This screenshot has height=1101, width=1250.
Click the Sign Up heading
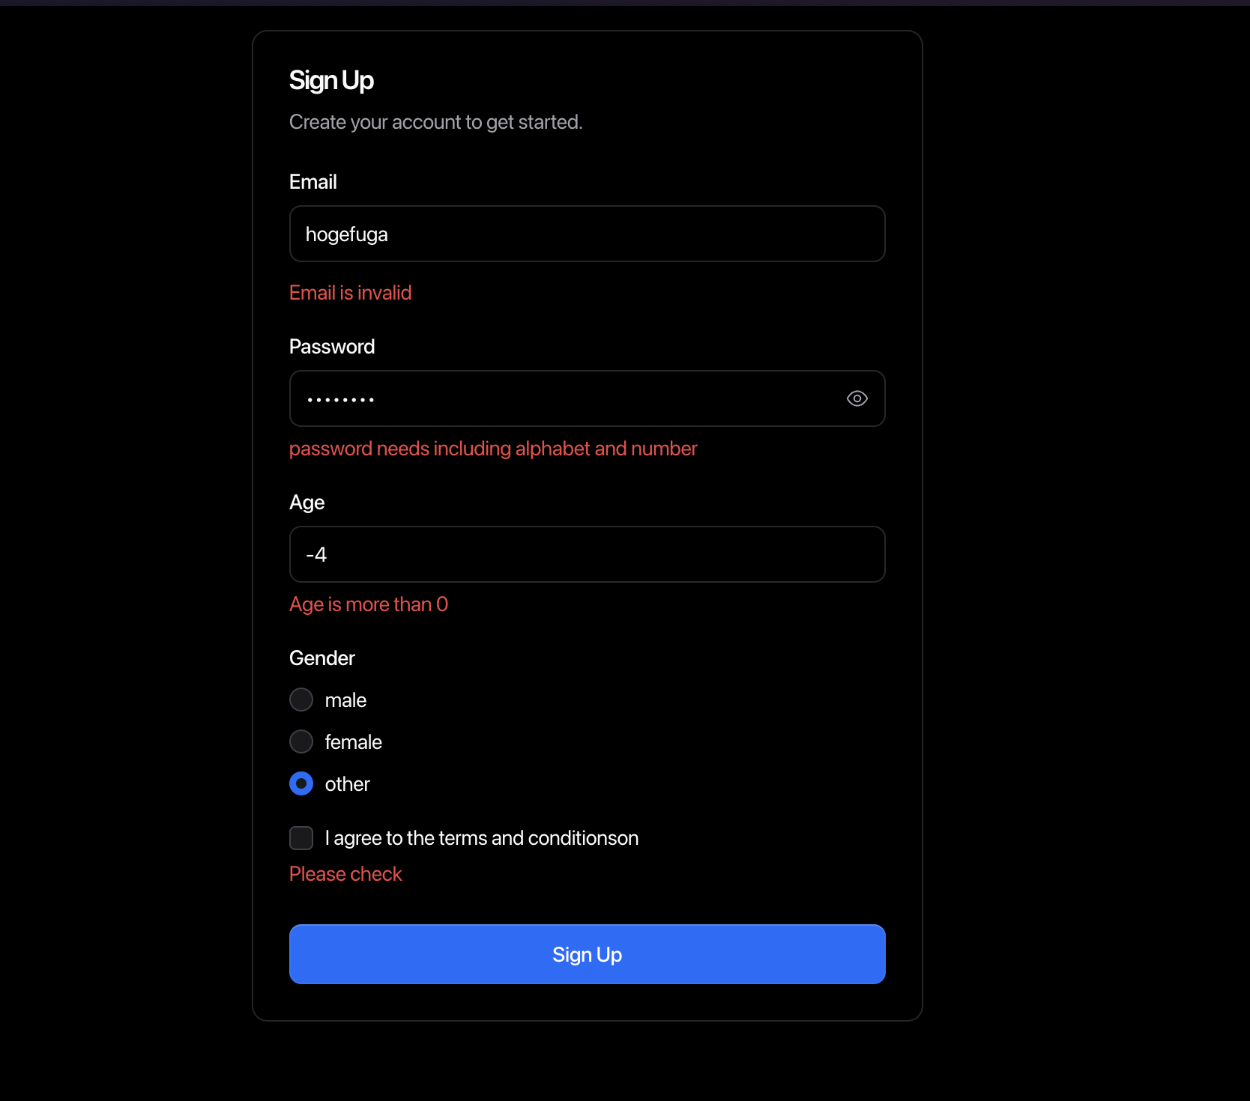tap(331, 80)
